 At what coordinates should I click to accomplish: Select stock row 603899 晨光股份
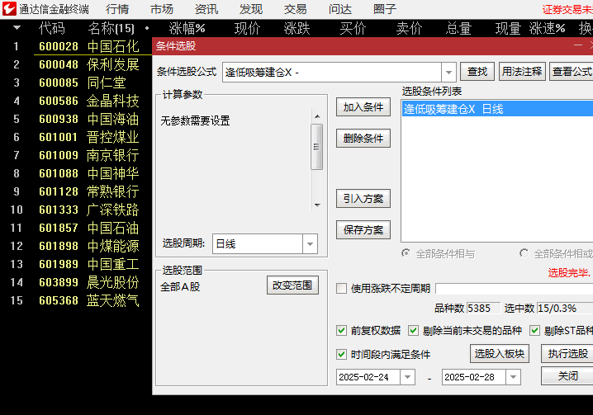(76, 282)
